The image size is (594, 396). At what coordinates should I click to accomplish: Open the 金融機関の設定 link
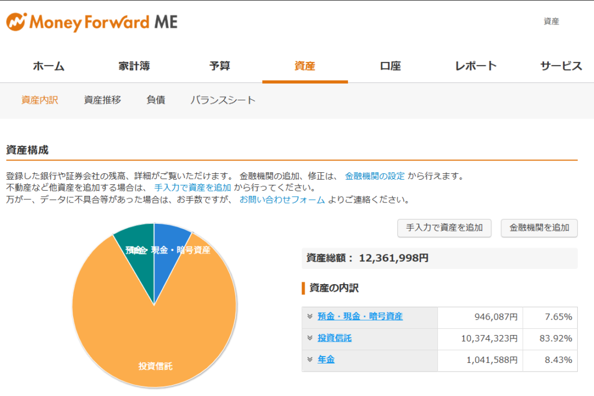click(x=375, y=176)
